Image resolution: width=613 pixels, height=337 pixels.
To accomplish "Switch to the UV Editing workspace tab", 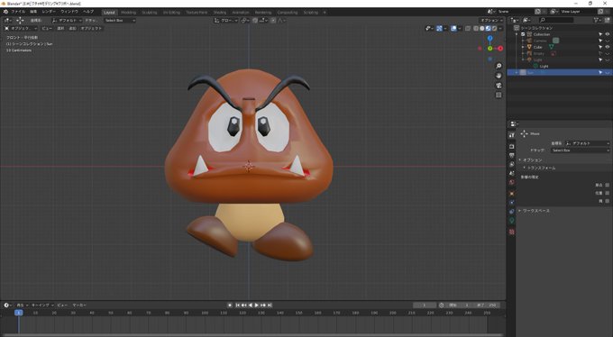I will click(x=171, y=13).
